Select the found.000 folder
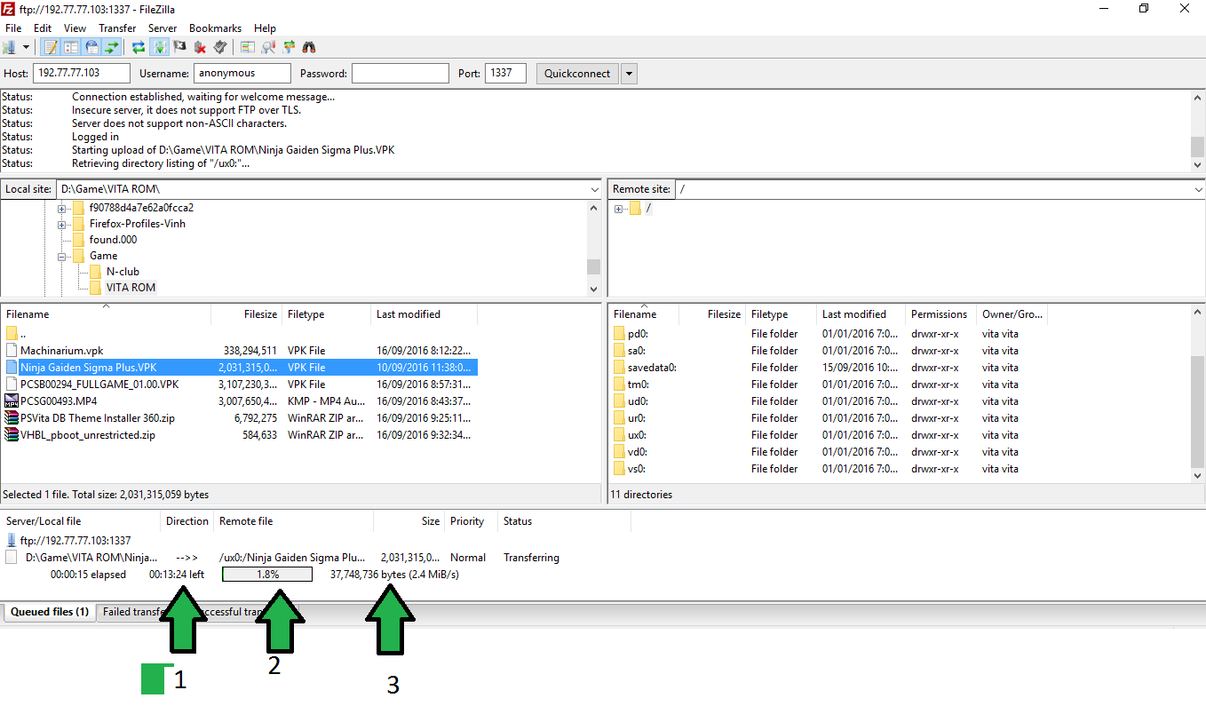 (113, 240)
